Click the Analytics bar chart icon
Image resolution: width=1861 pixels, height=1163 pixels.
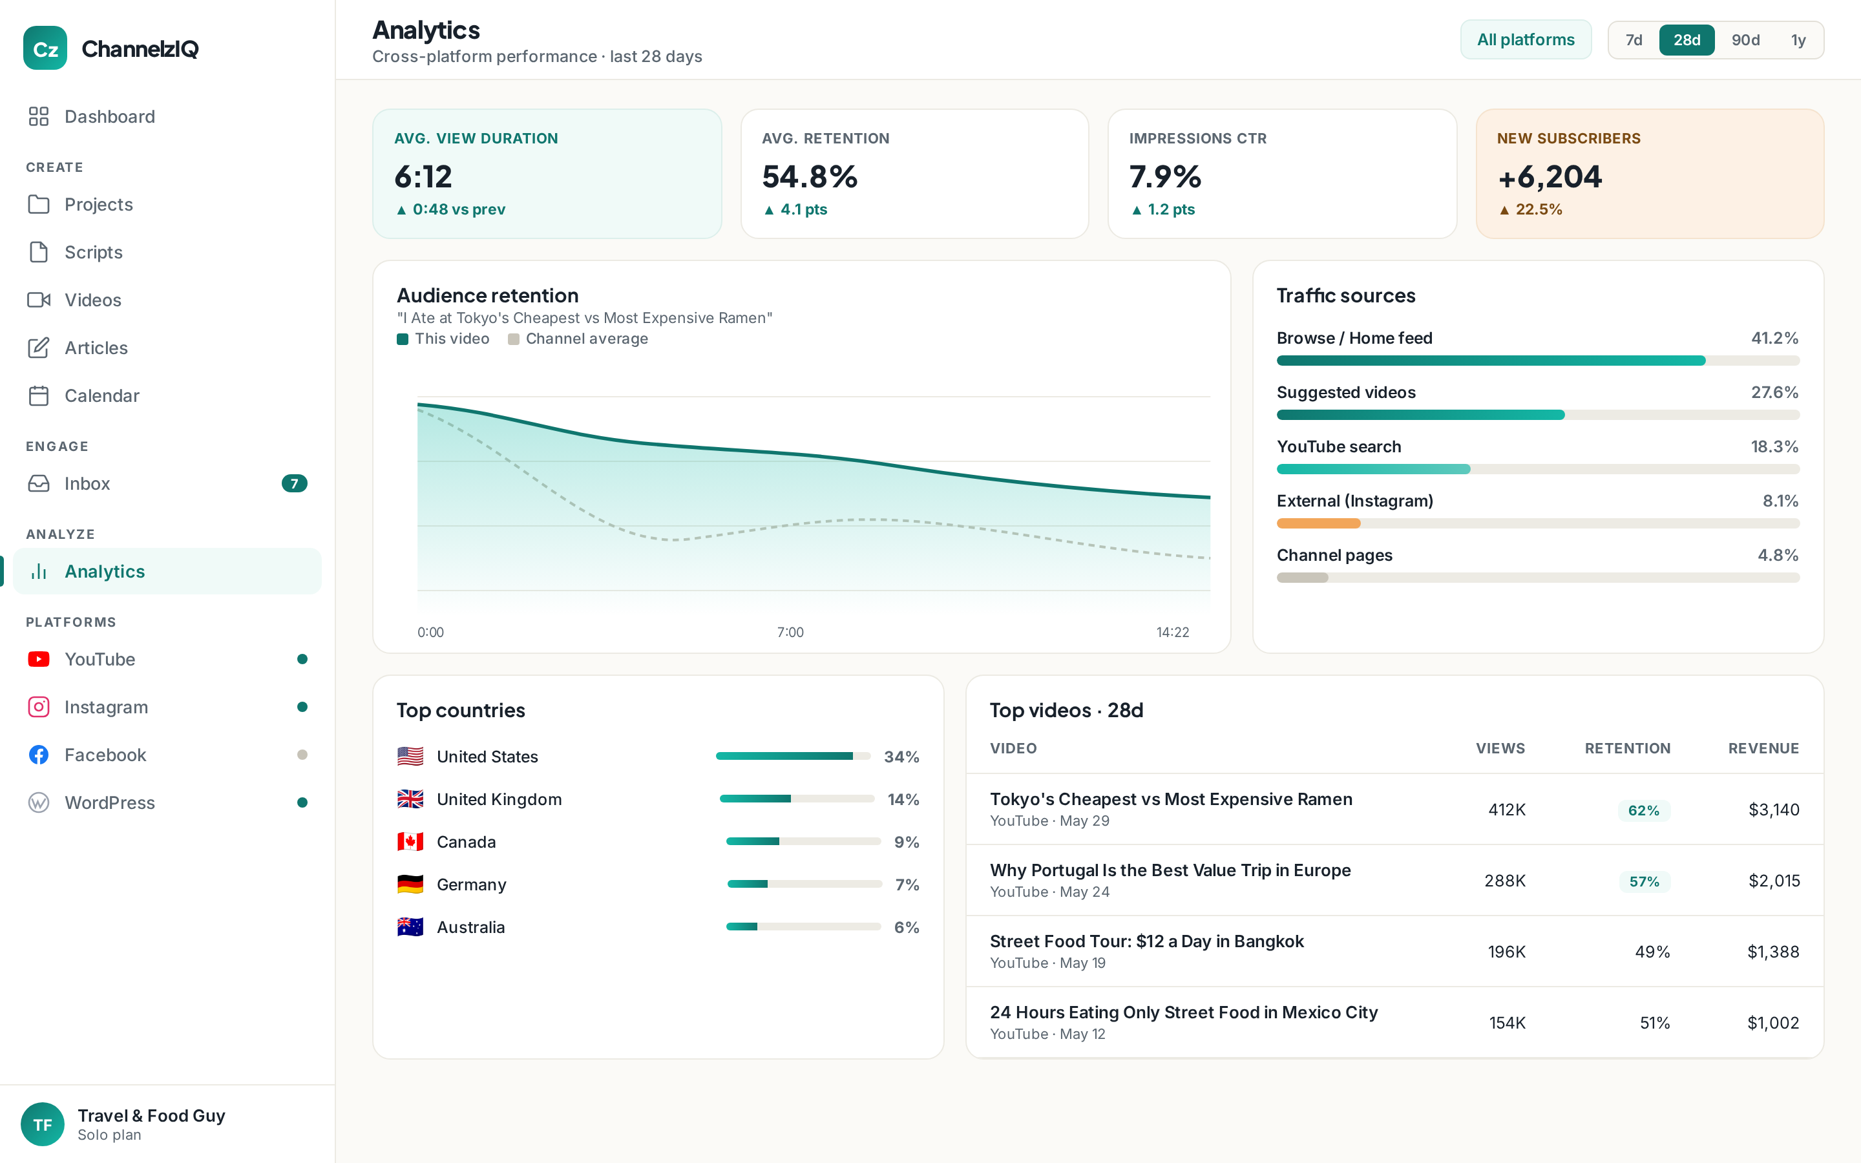(39, 571)
